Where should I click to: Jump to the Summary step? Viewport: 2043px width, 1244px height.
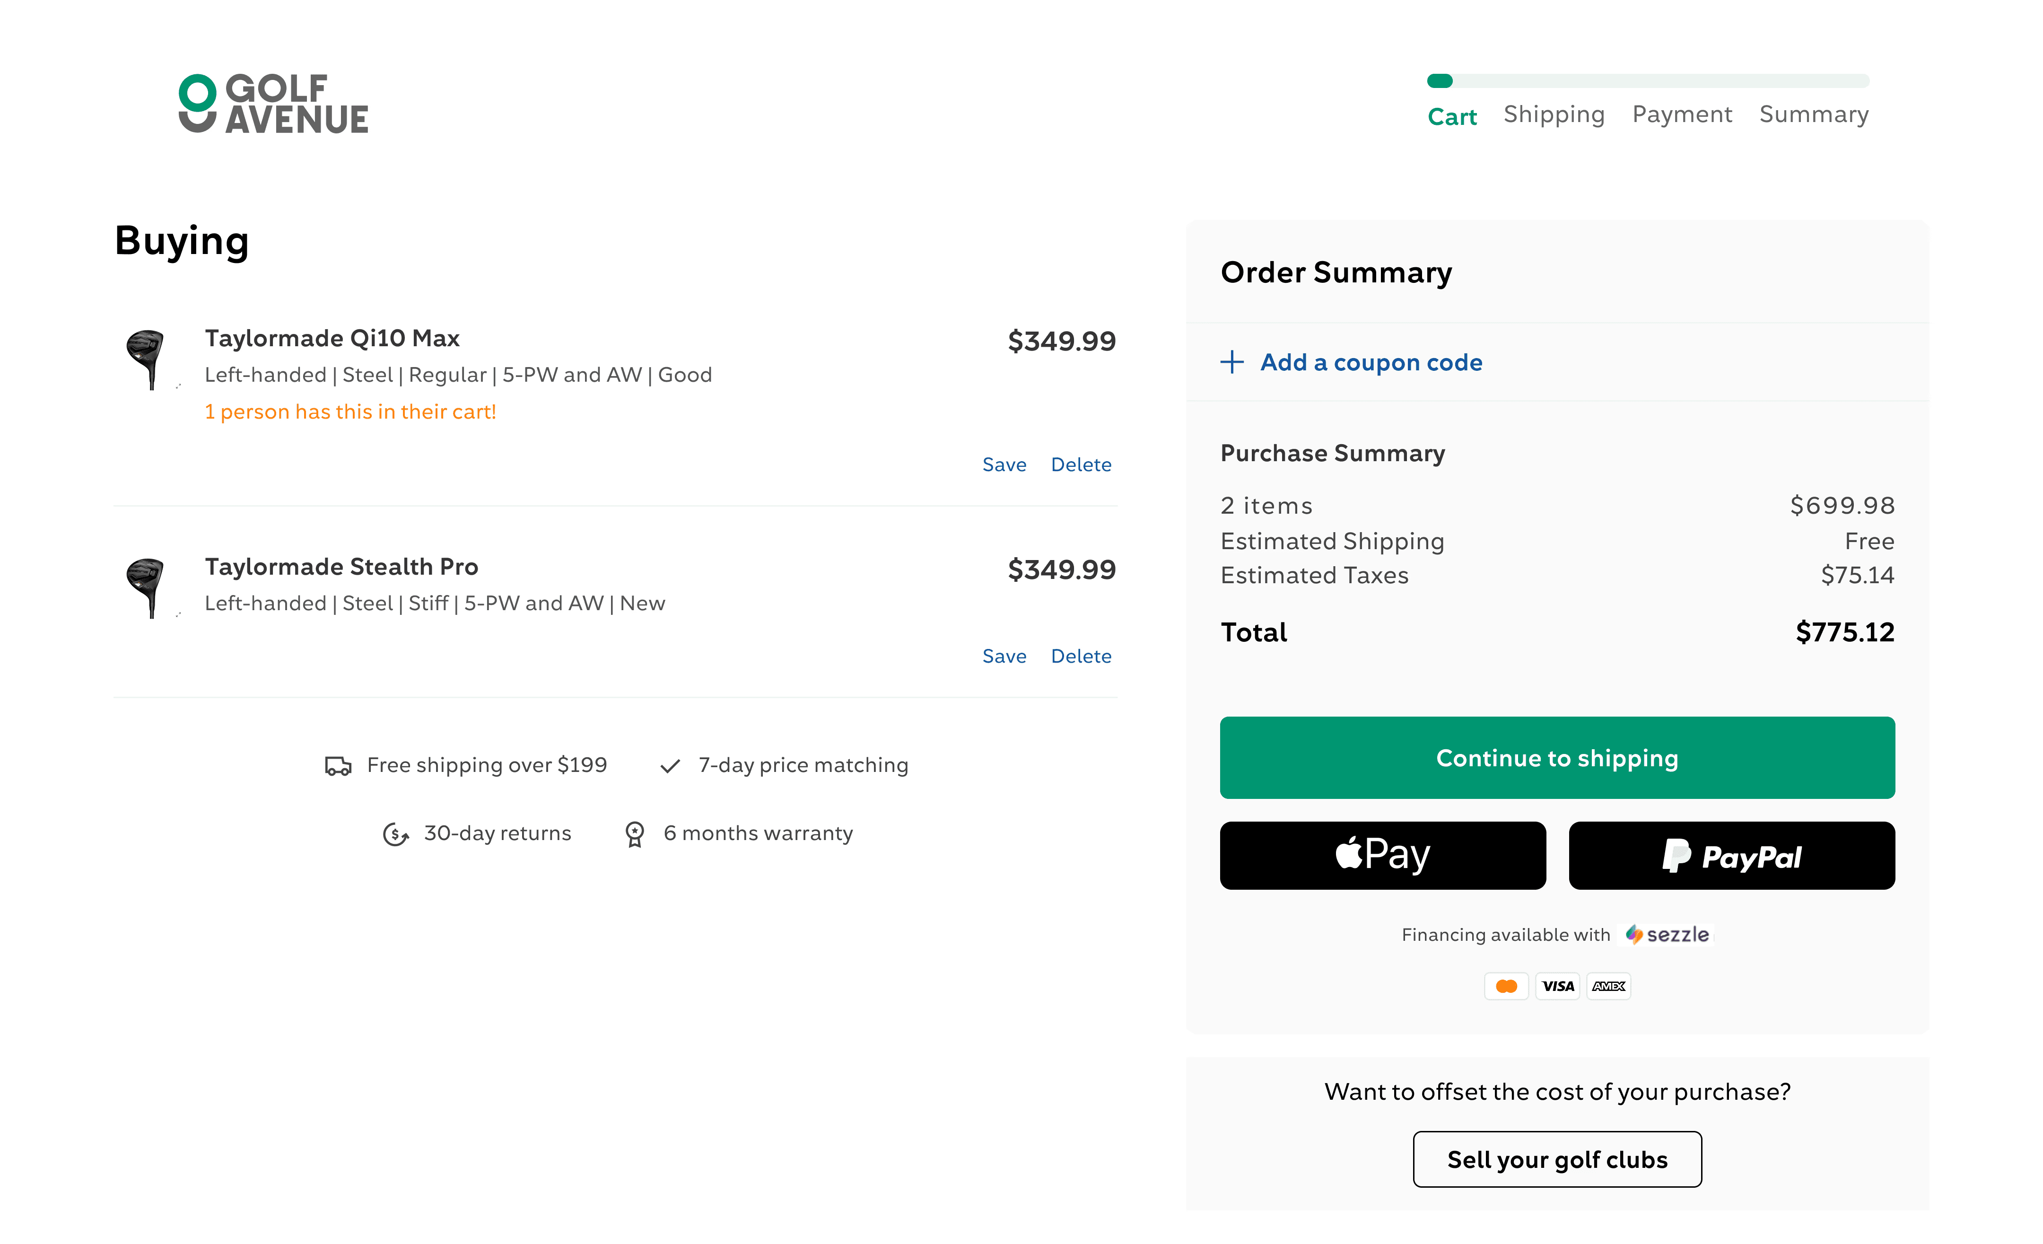click(x=1813, y=114)
